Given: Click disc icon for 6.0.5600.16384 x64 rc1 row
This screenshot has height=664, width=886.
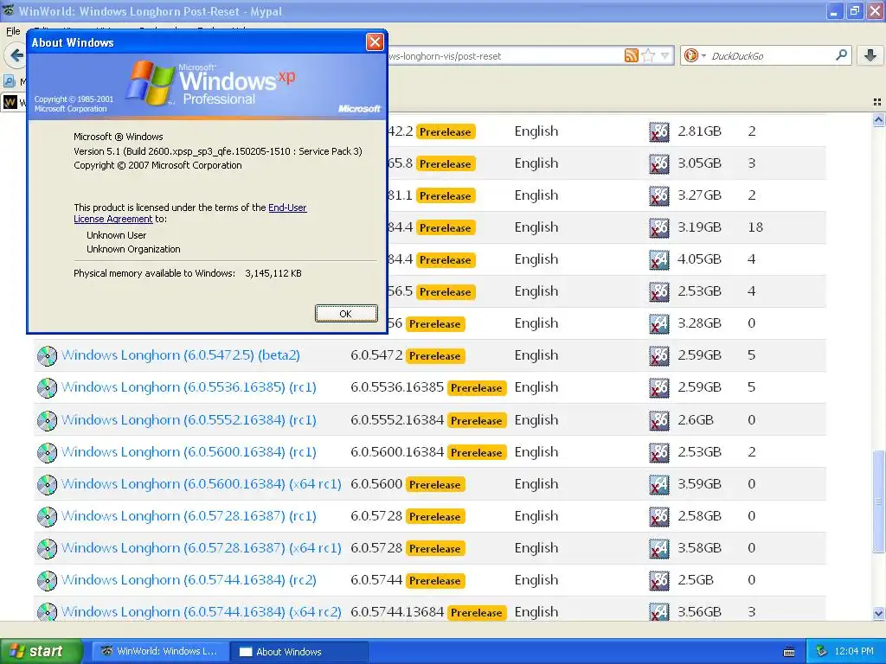Looking at the screenshot, I should point(47,484).
